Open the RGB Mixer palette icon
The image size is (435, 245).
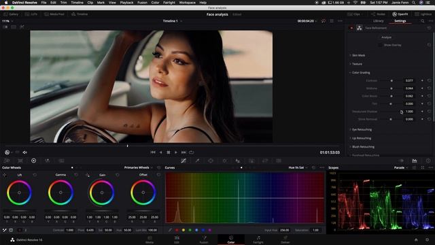click(x=47, y=161)
